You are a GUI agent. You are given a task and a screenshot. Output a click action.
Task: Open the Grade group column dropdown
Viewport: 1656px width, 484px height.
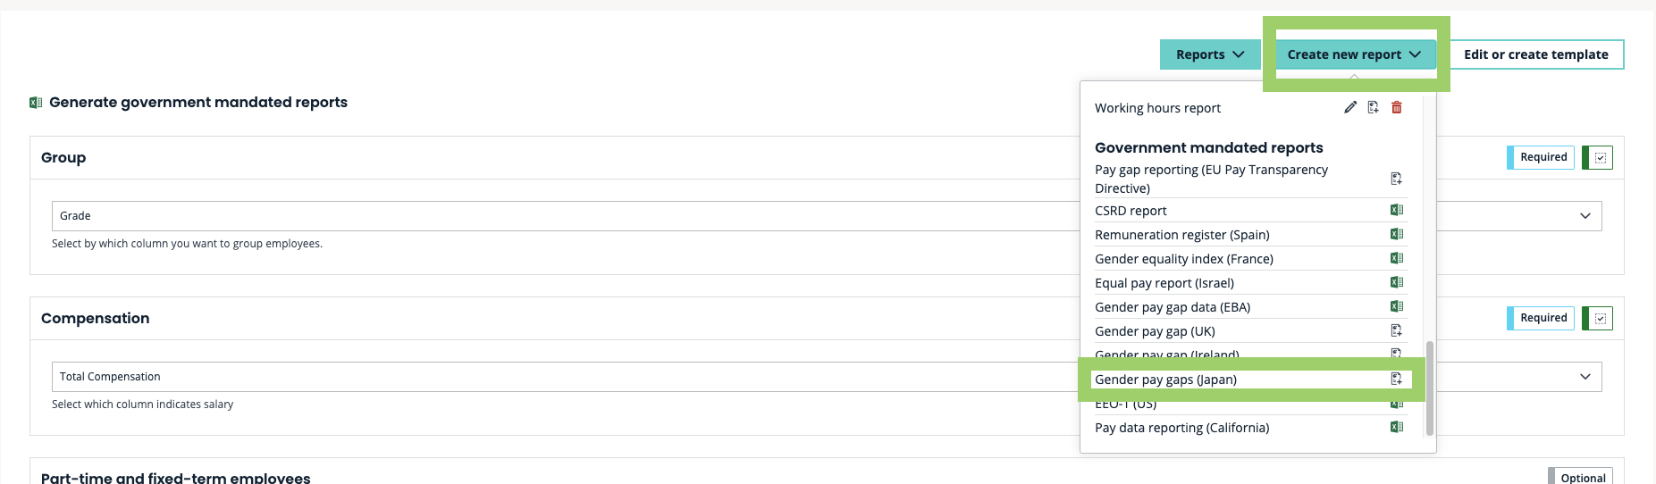pos(1585,216)
